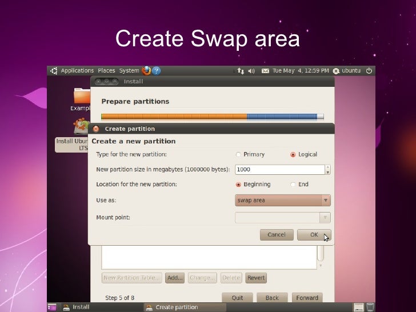Click the Back button
416x312 pixels.
(272, 298)
